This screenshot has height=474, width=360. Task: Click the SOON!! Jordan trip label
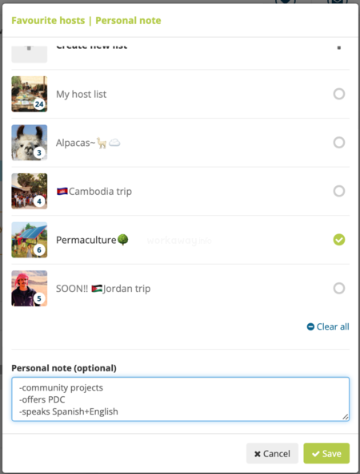point(103,289)
